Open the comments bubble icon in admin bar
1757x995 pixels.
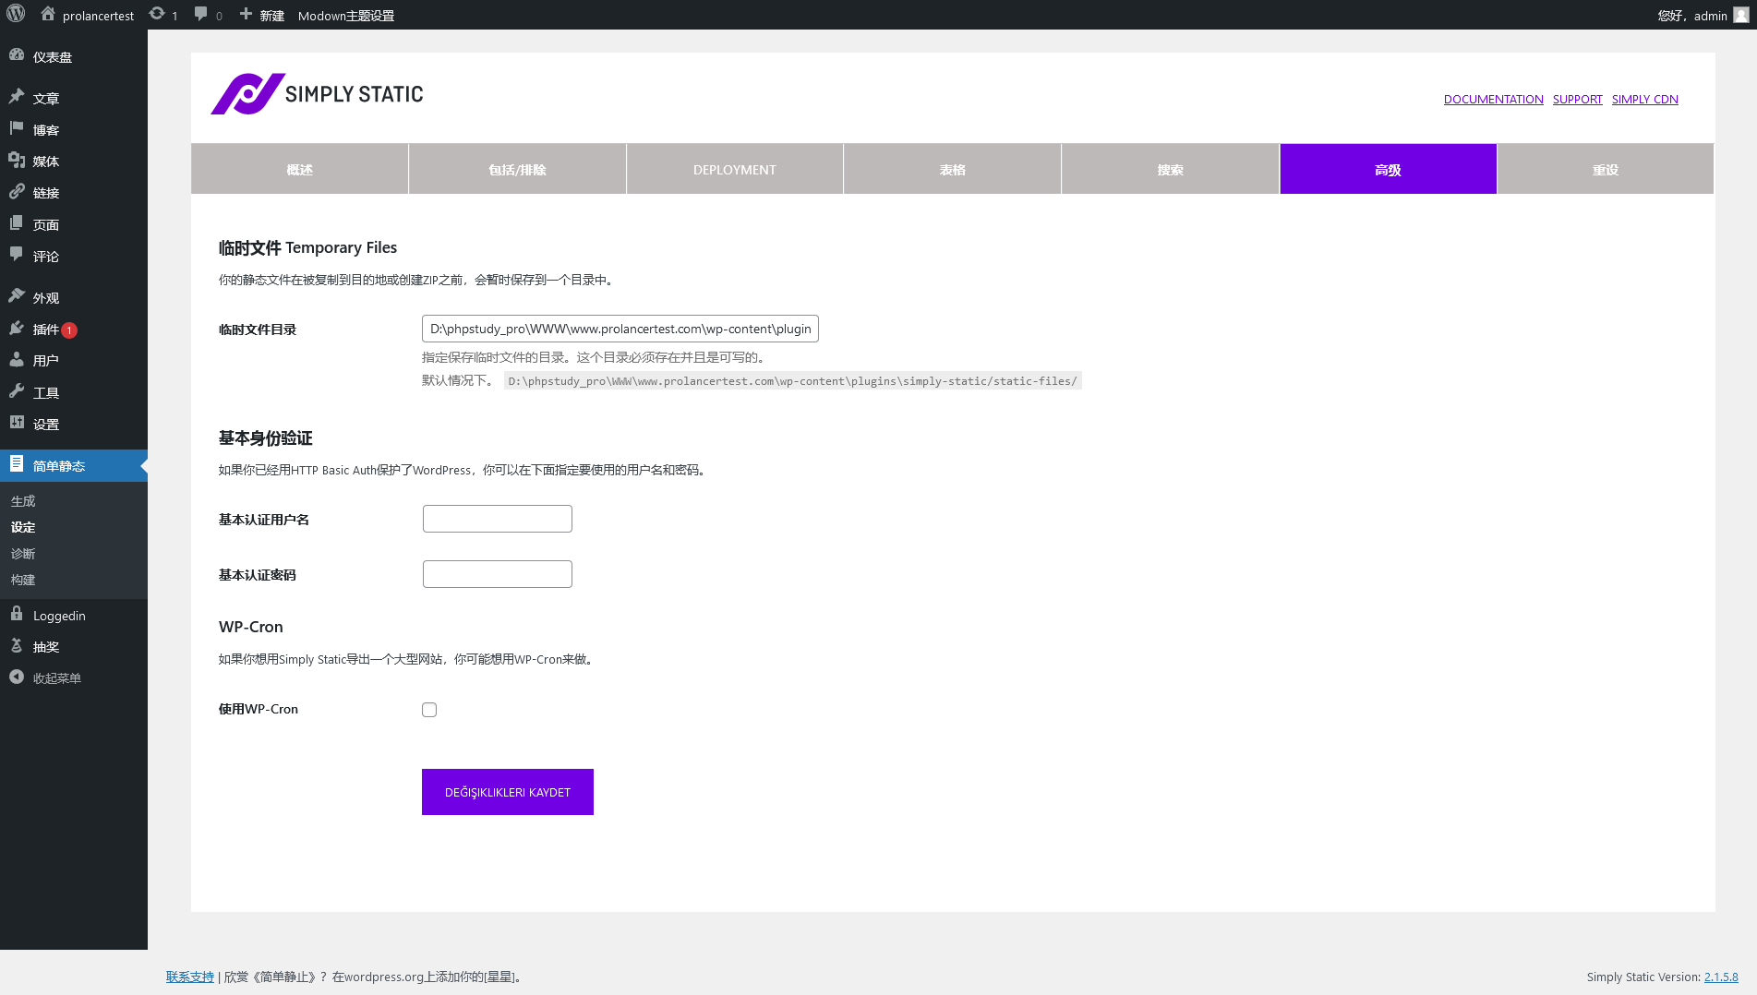201,15
